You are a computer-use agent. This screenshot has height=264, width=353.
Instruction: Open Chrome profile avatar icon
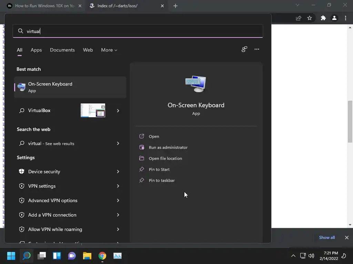[334, 18]
